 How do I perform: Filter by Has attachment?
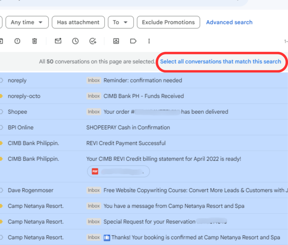coord(78,22)
